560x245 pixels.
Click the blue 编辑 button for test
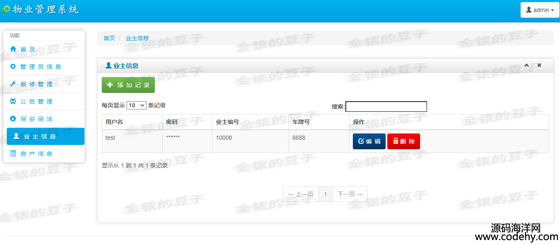369,141
